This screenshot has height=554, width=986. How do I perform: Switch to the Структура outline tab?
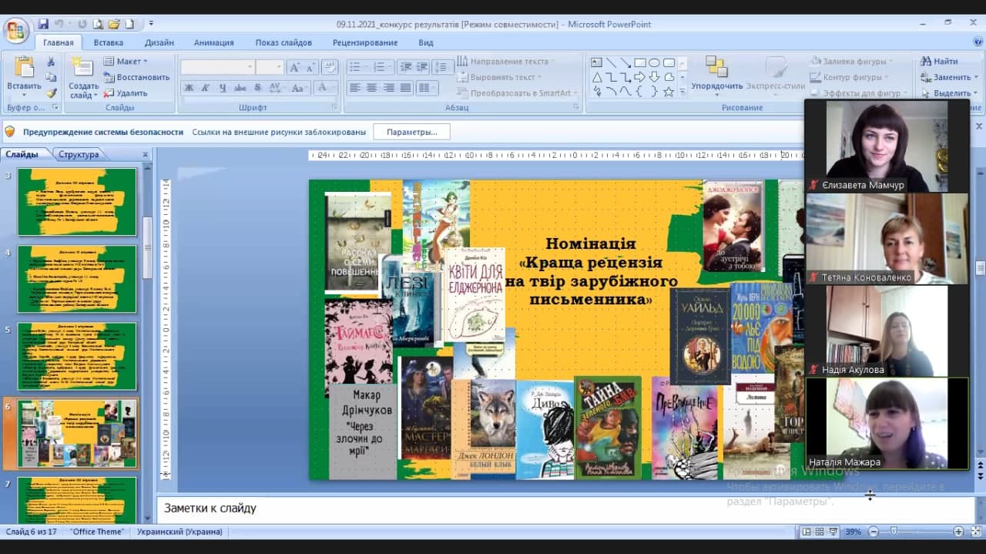click(79, 154)
